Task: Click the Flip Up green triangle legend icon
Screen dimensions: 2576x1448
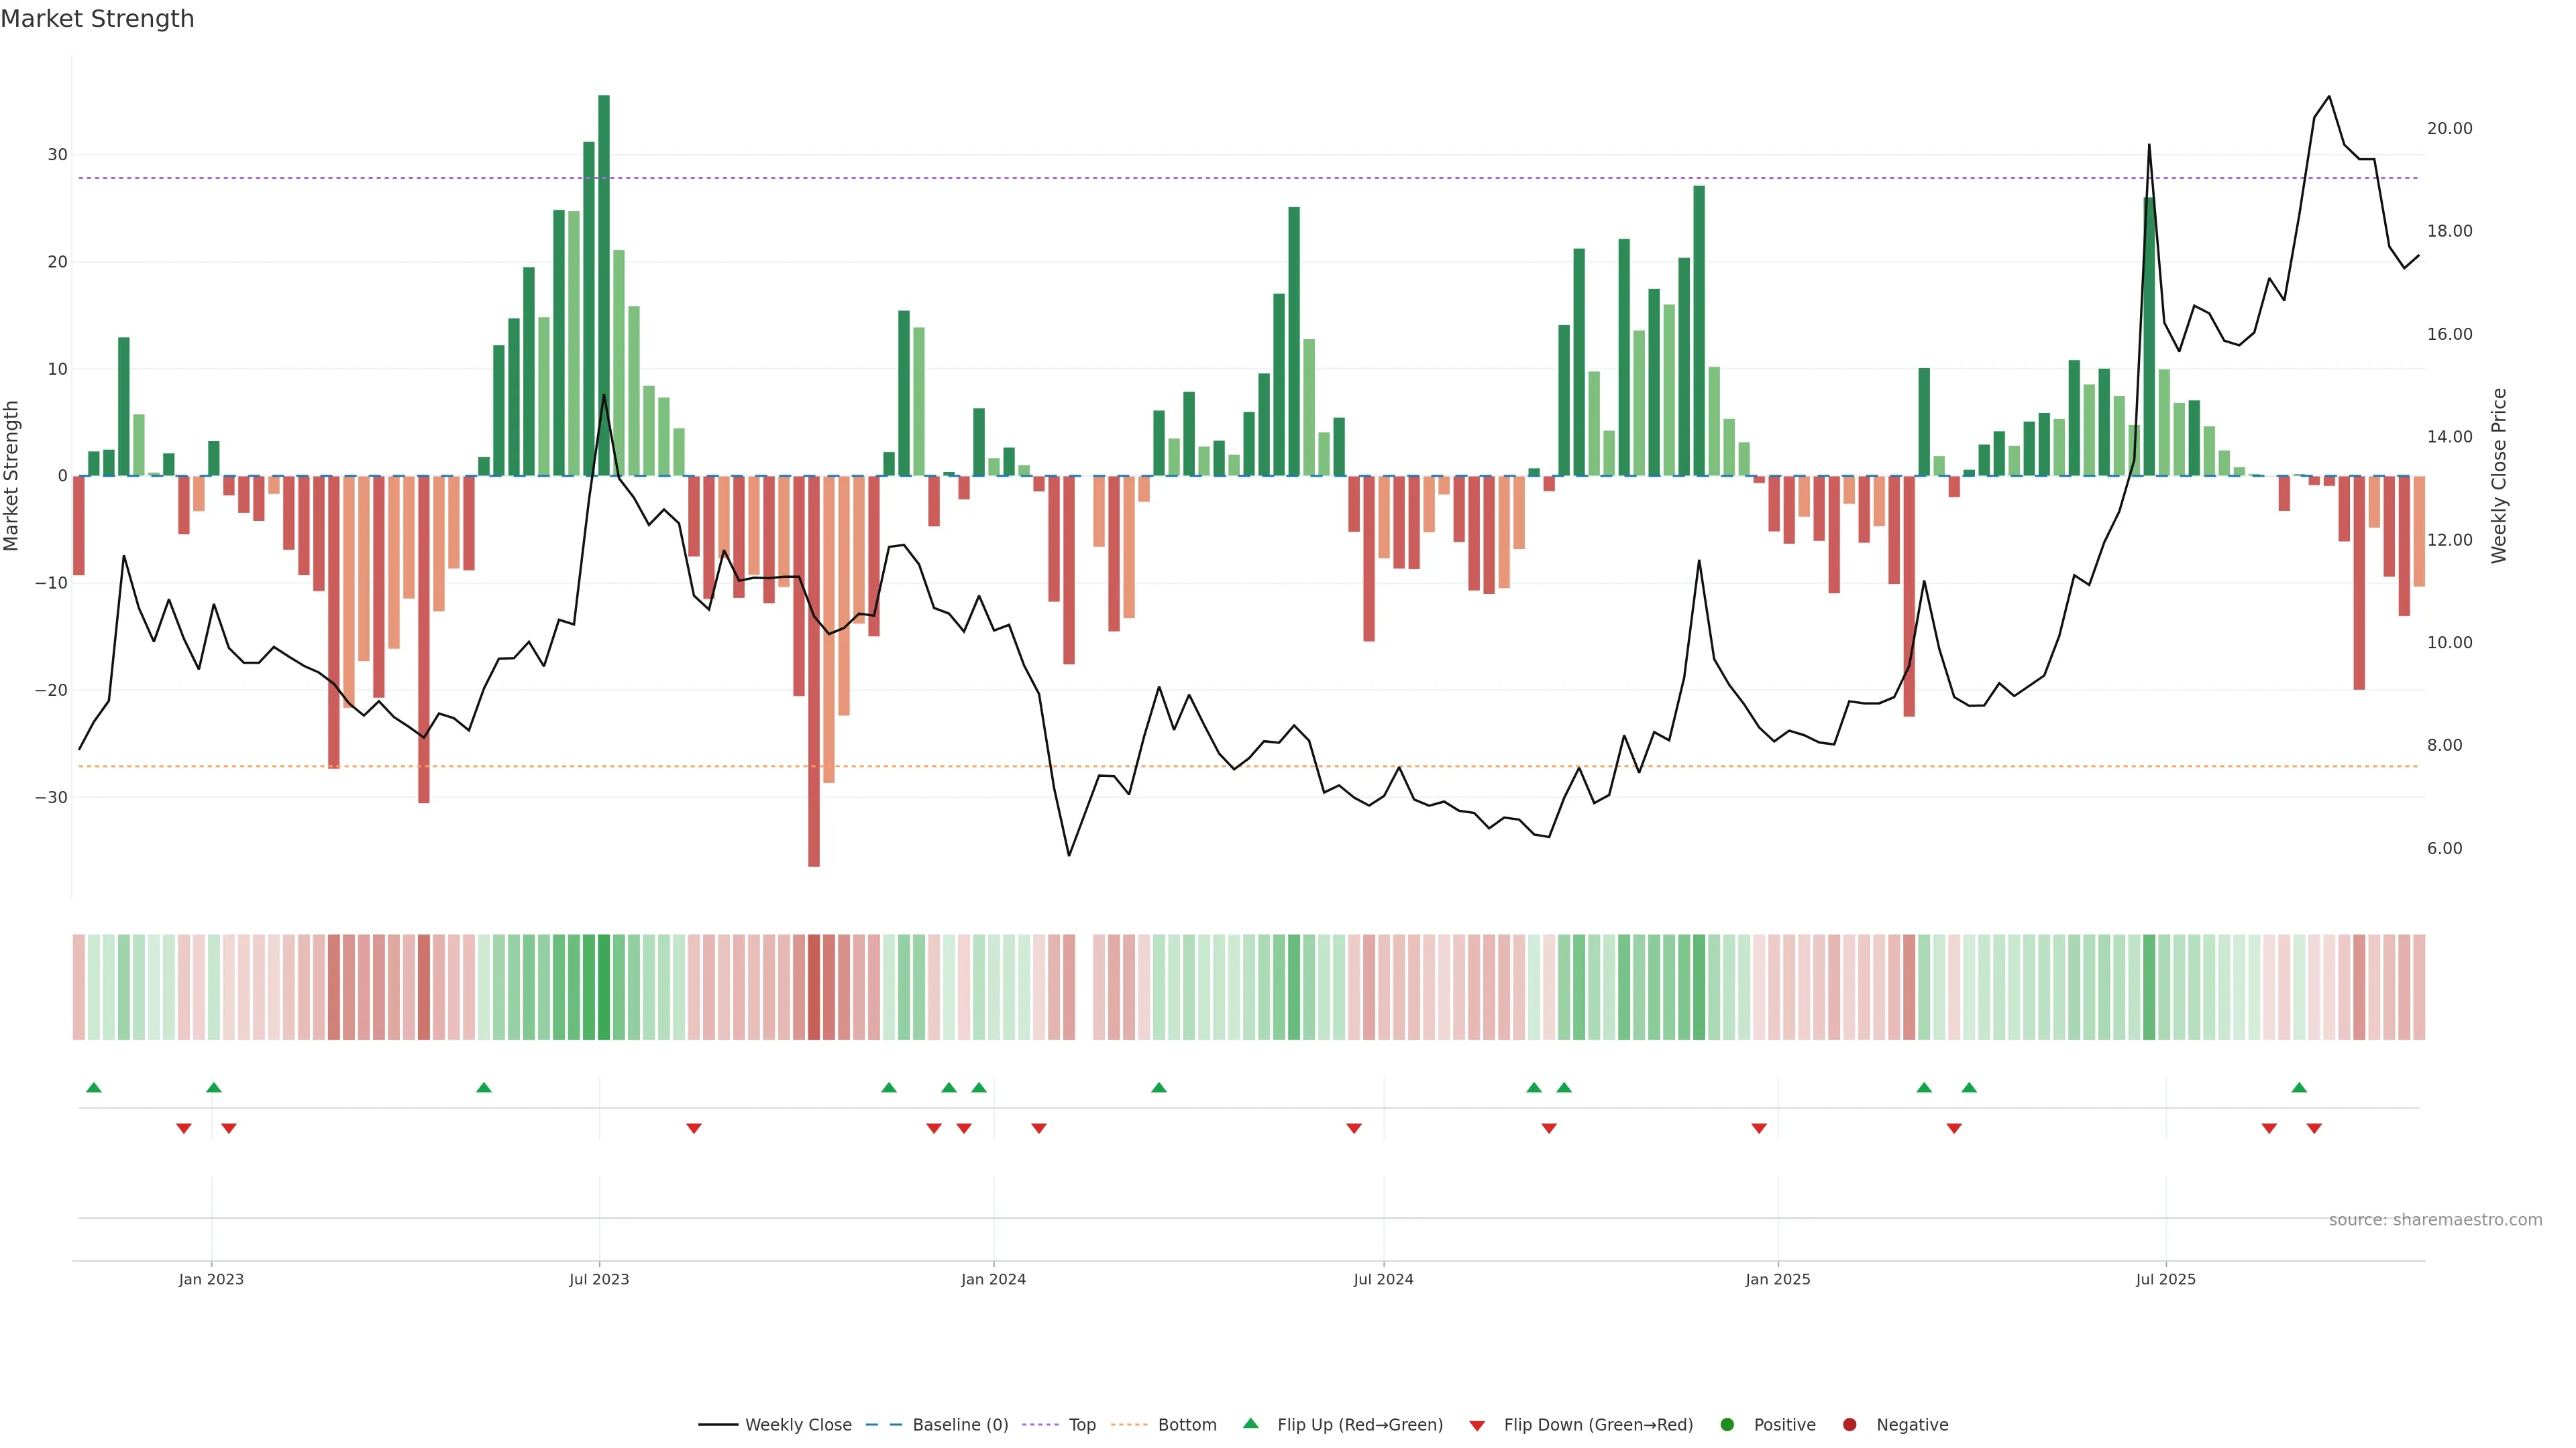Action: (1250, 1423)
